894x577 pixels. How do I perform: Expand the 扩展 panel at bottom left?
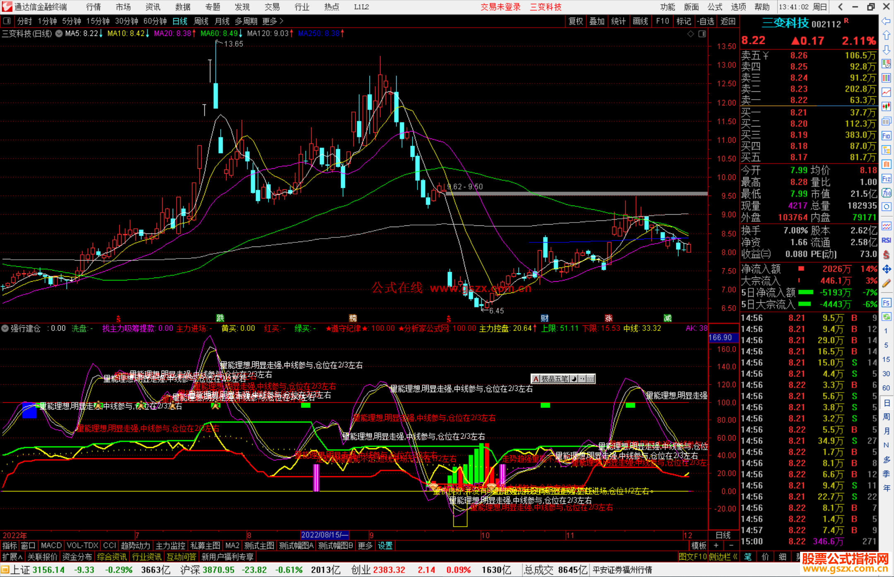point(12,557)
